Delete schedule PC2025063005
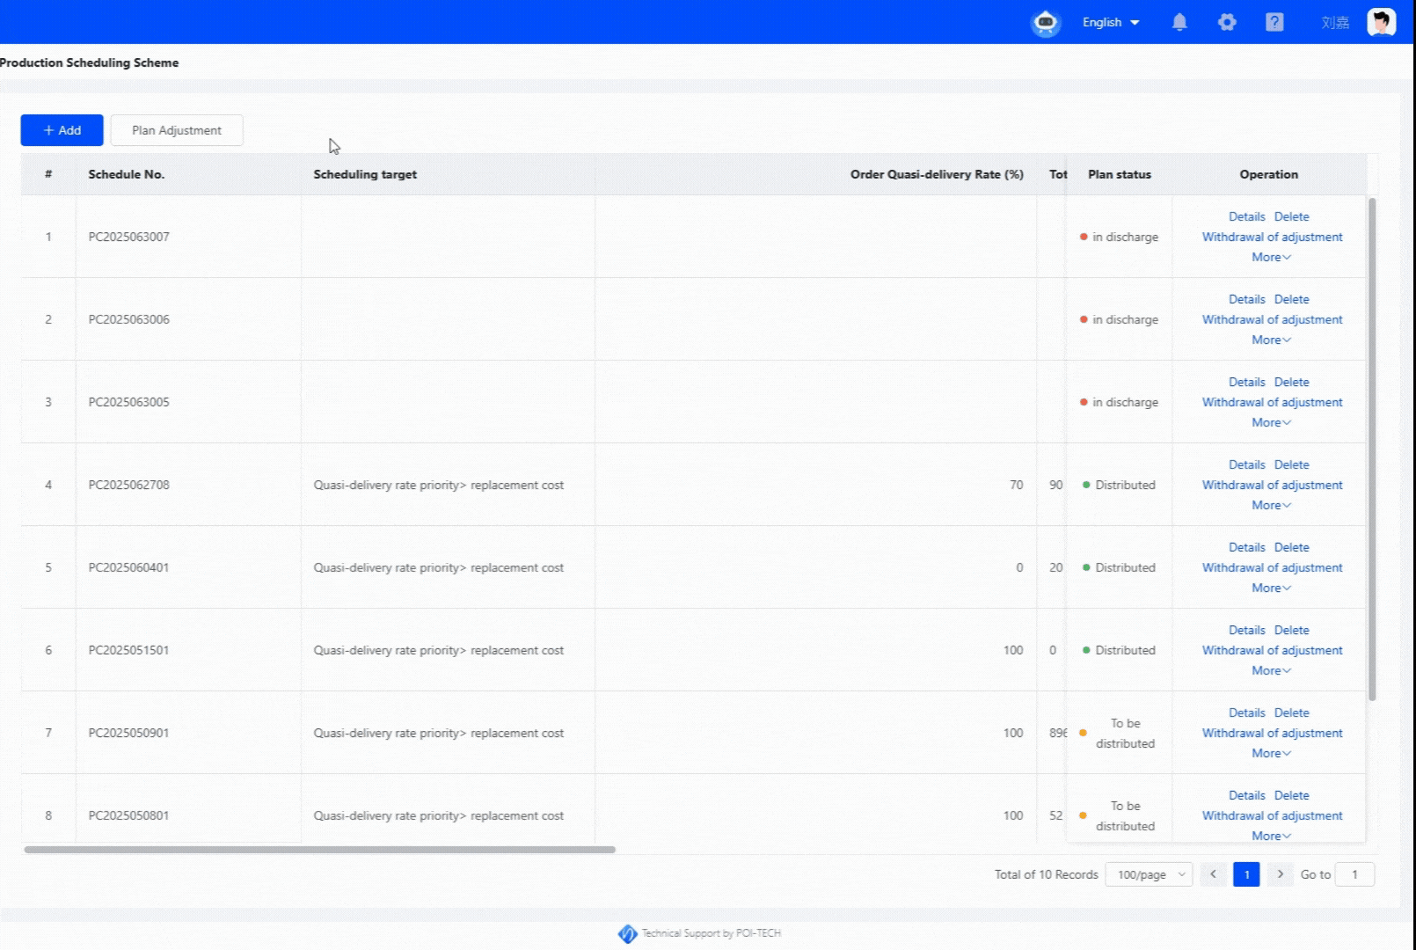Viewport: 1416px width, 950px height. tap(1291, 383)
